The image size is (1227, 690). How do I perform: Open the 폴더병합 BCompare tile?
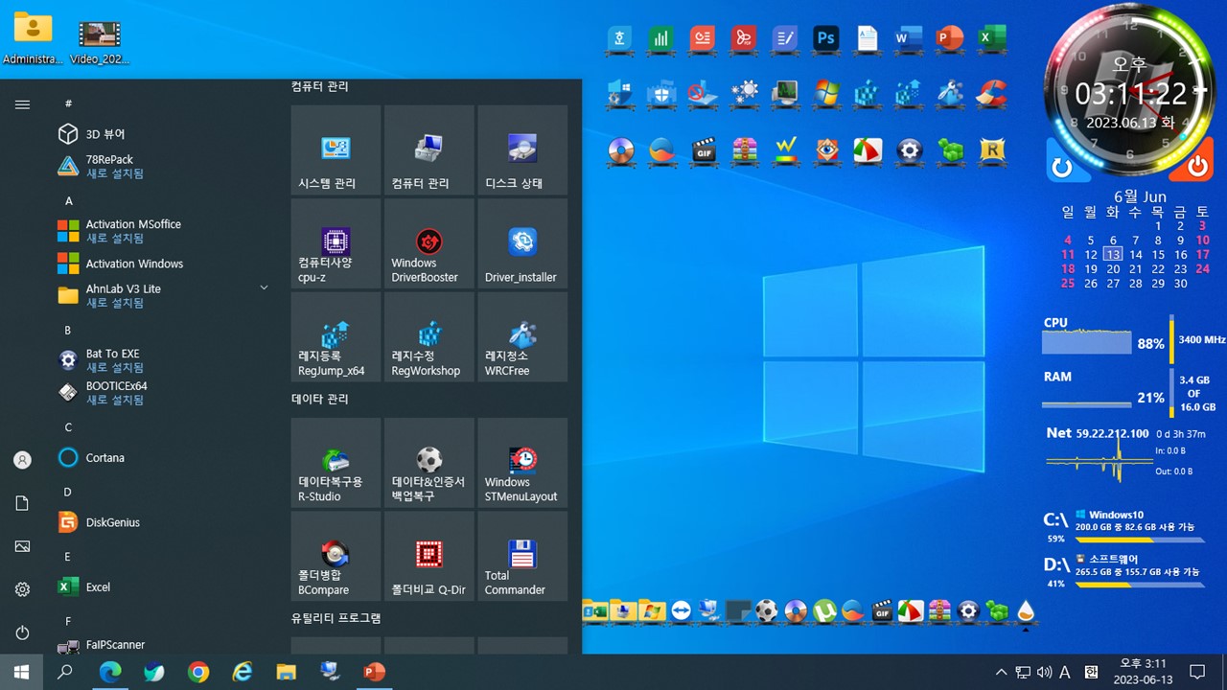pos(336,556)
